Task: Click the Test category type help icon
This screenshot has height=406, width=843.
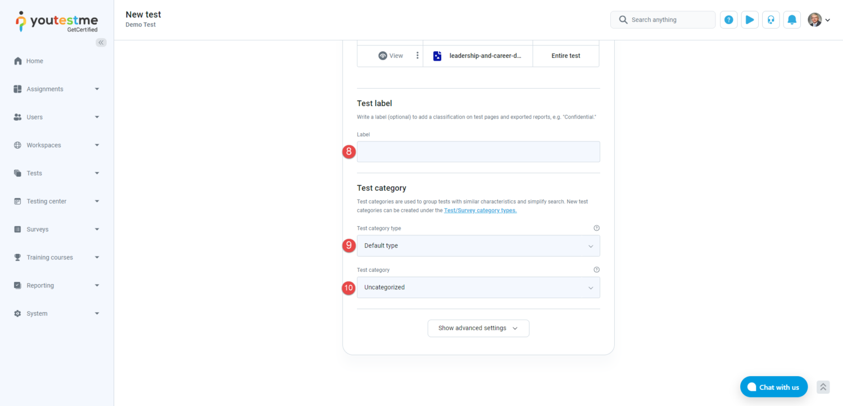Action: coord(596,228)
